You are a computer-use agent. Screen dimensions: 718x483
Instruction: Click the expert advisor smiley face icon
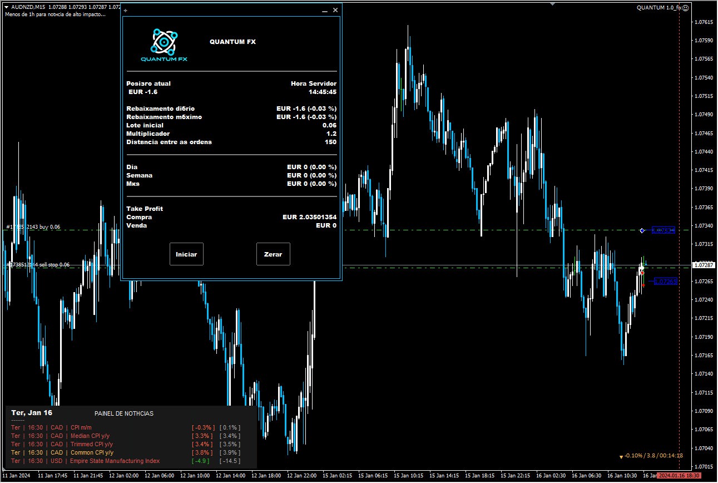tap(686, 8)
